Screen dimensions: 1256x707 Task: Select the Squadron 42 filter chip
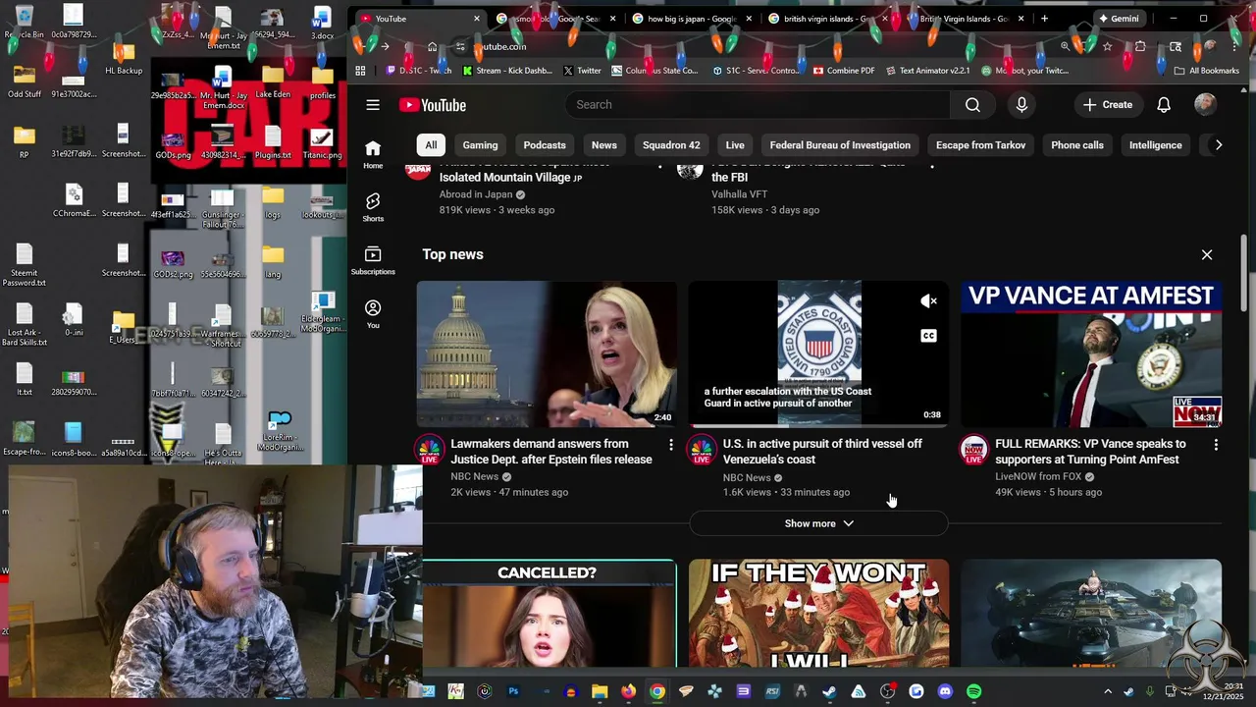pos(671,145)
